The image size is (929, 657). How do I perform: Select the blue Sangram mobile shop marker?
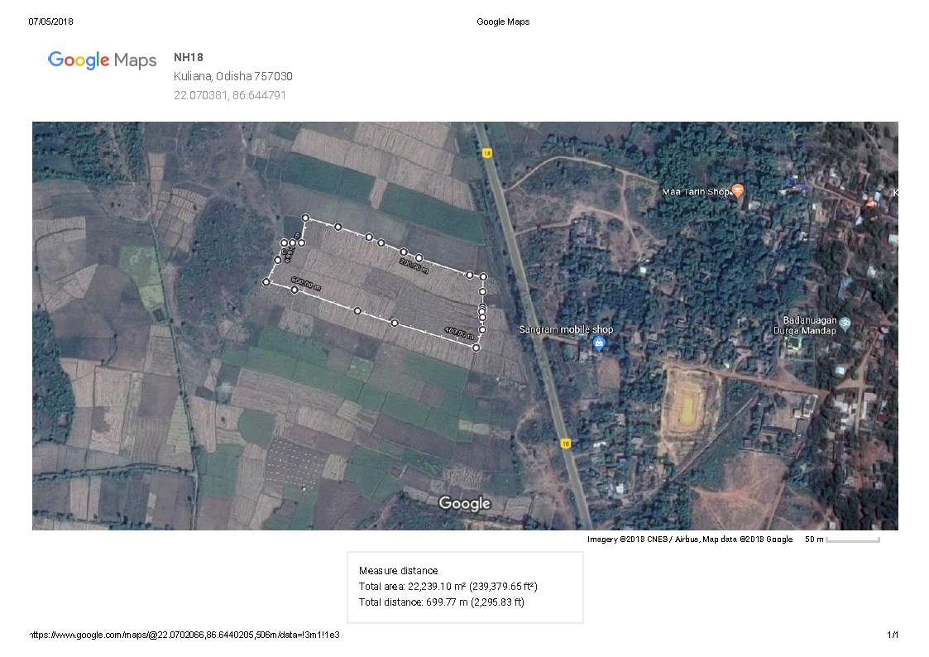tap(599, 343)
